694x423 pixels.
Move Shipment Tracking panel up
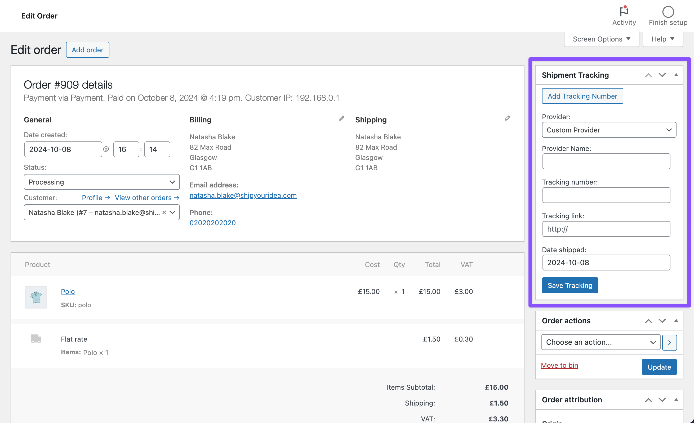point(649,75)
